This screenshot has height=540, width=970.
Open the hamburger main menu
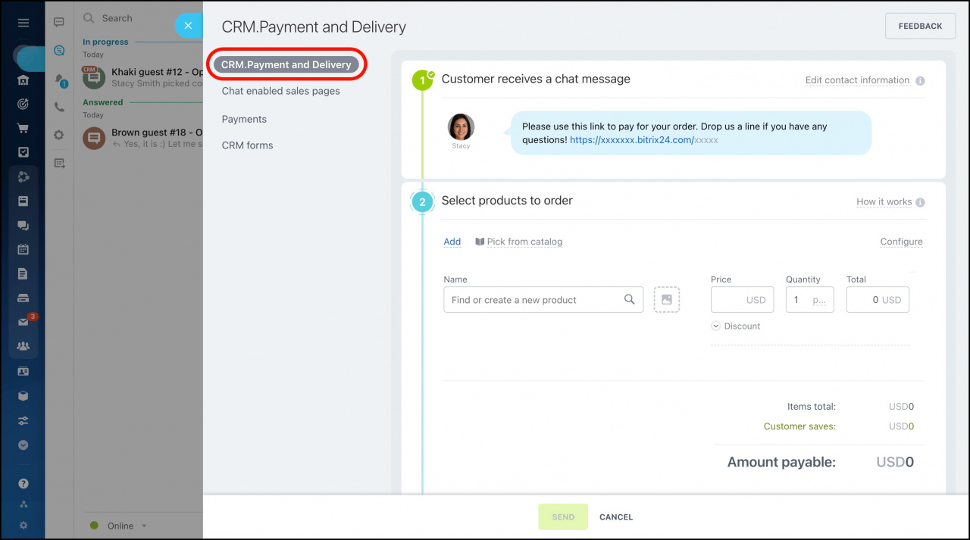point(23,23)
